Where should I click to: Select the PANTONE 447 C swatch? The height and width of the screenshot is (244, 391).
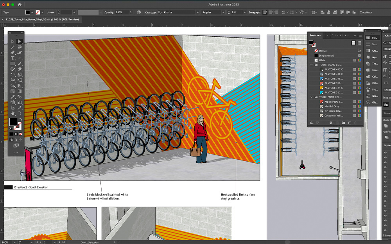coord(334,69)
